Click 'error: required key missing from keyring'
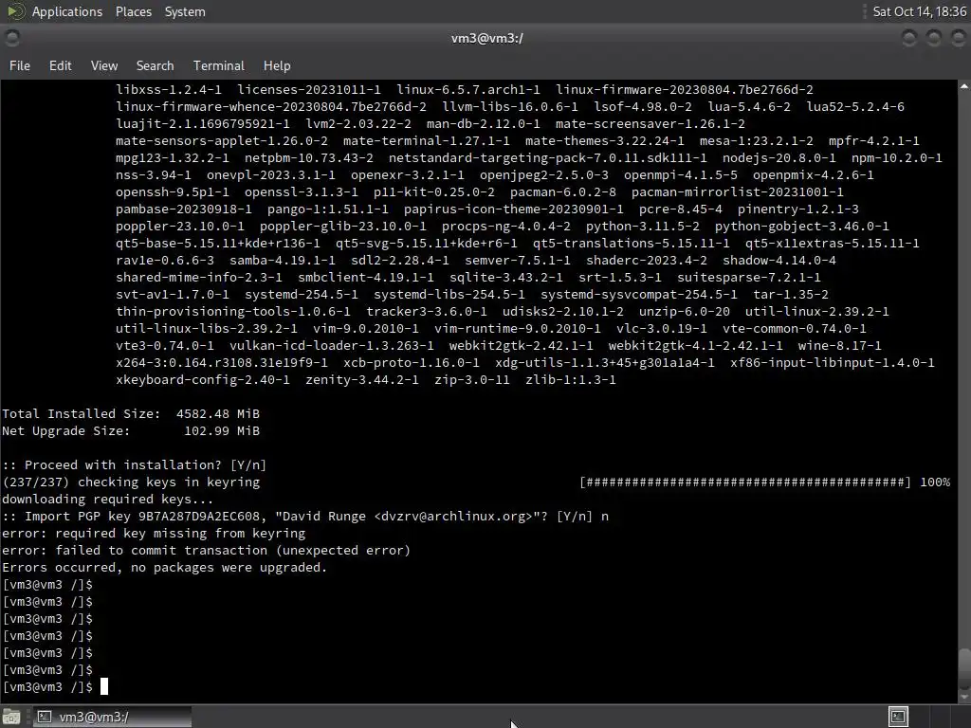 [x=154, y=533]
